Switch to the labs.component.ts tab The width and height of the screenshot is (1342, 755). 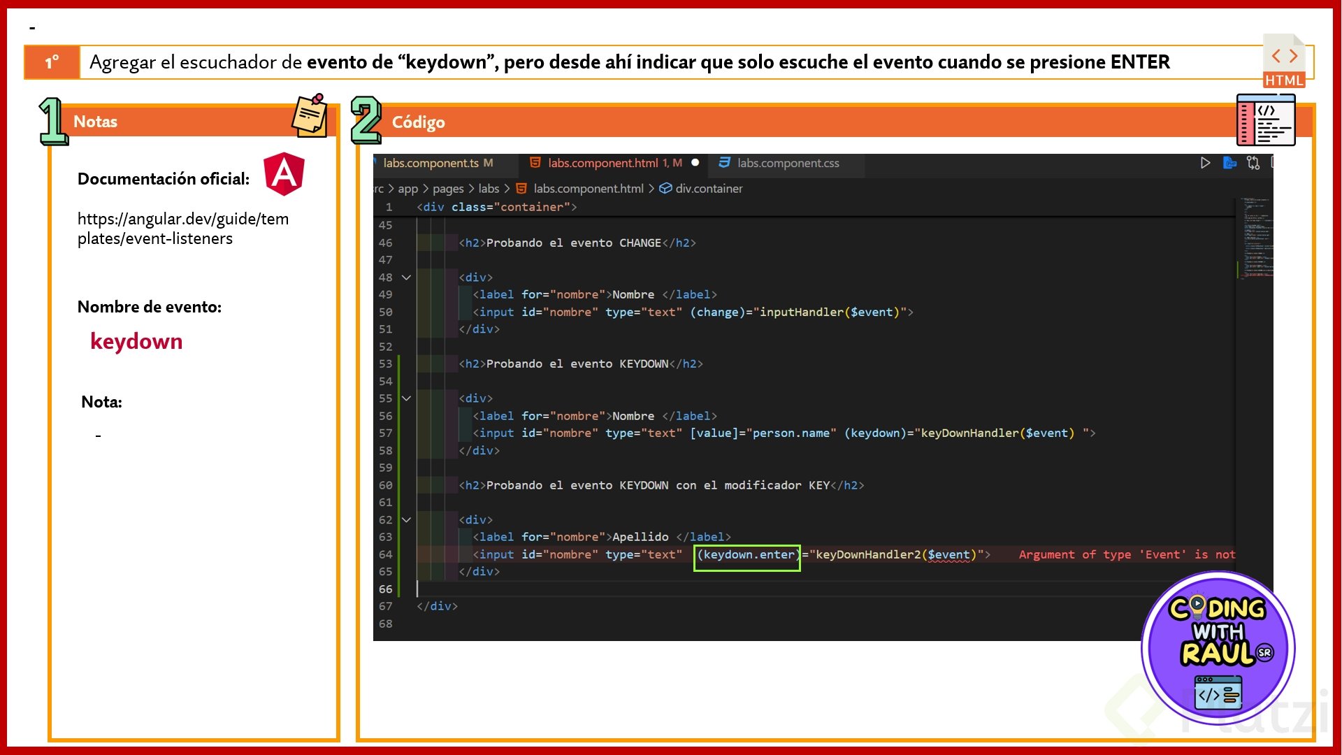[x=431, y=163]
